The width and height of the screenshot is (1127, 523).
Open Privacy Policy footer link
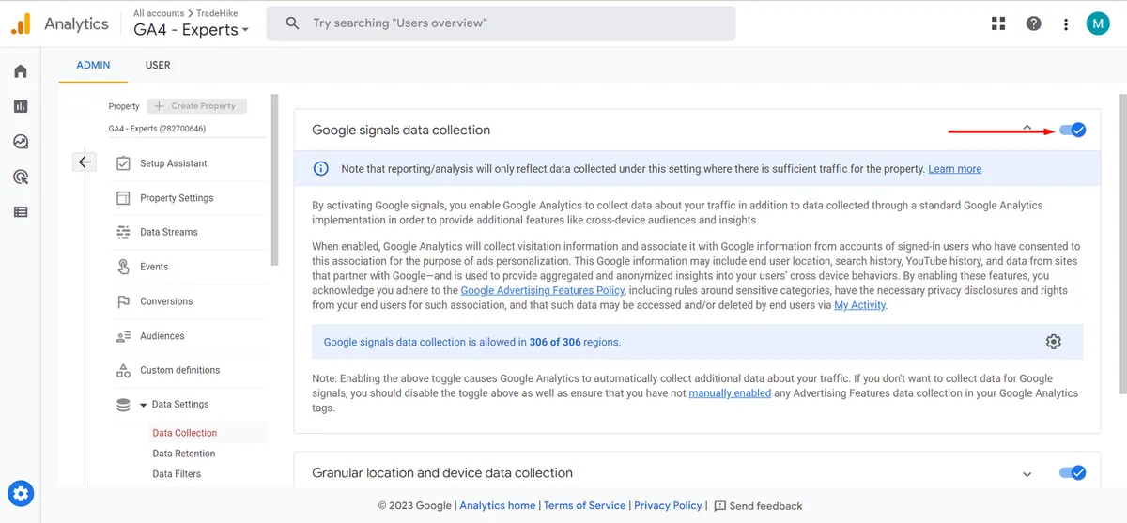pos(668,505)
